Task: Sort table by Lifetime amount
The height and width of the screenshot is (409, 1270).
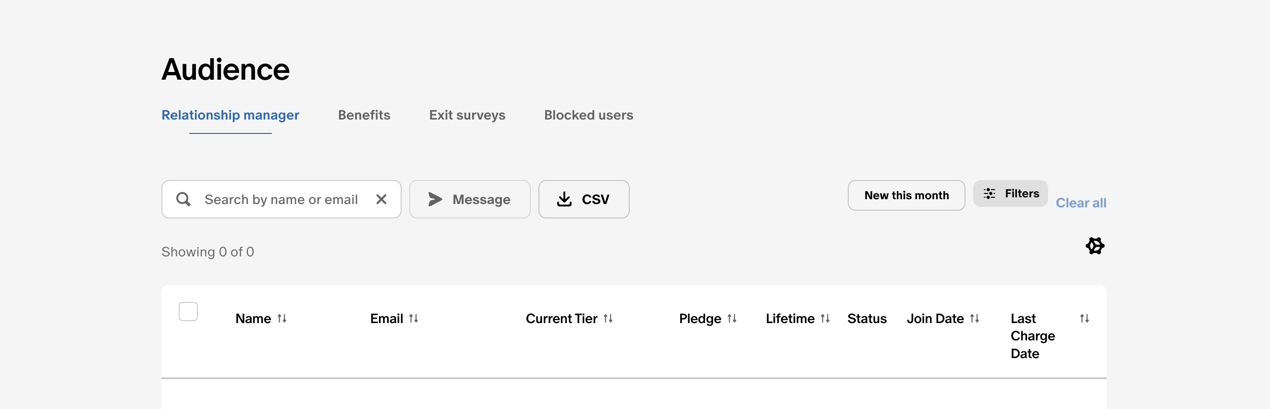Action: (825, 318)
